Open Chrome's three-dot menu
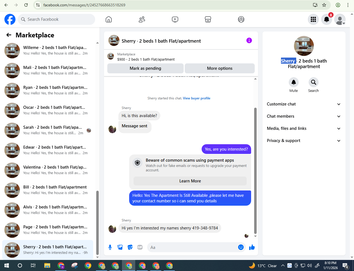 tap(348, 5)
